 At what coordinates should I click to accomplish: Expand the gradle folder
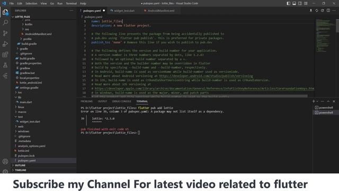(x=24, y=48)
